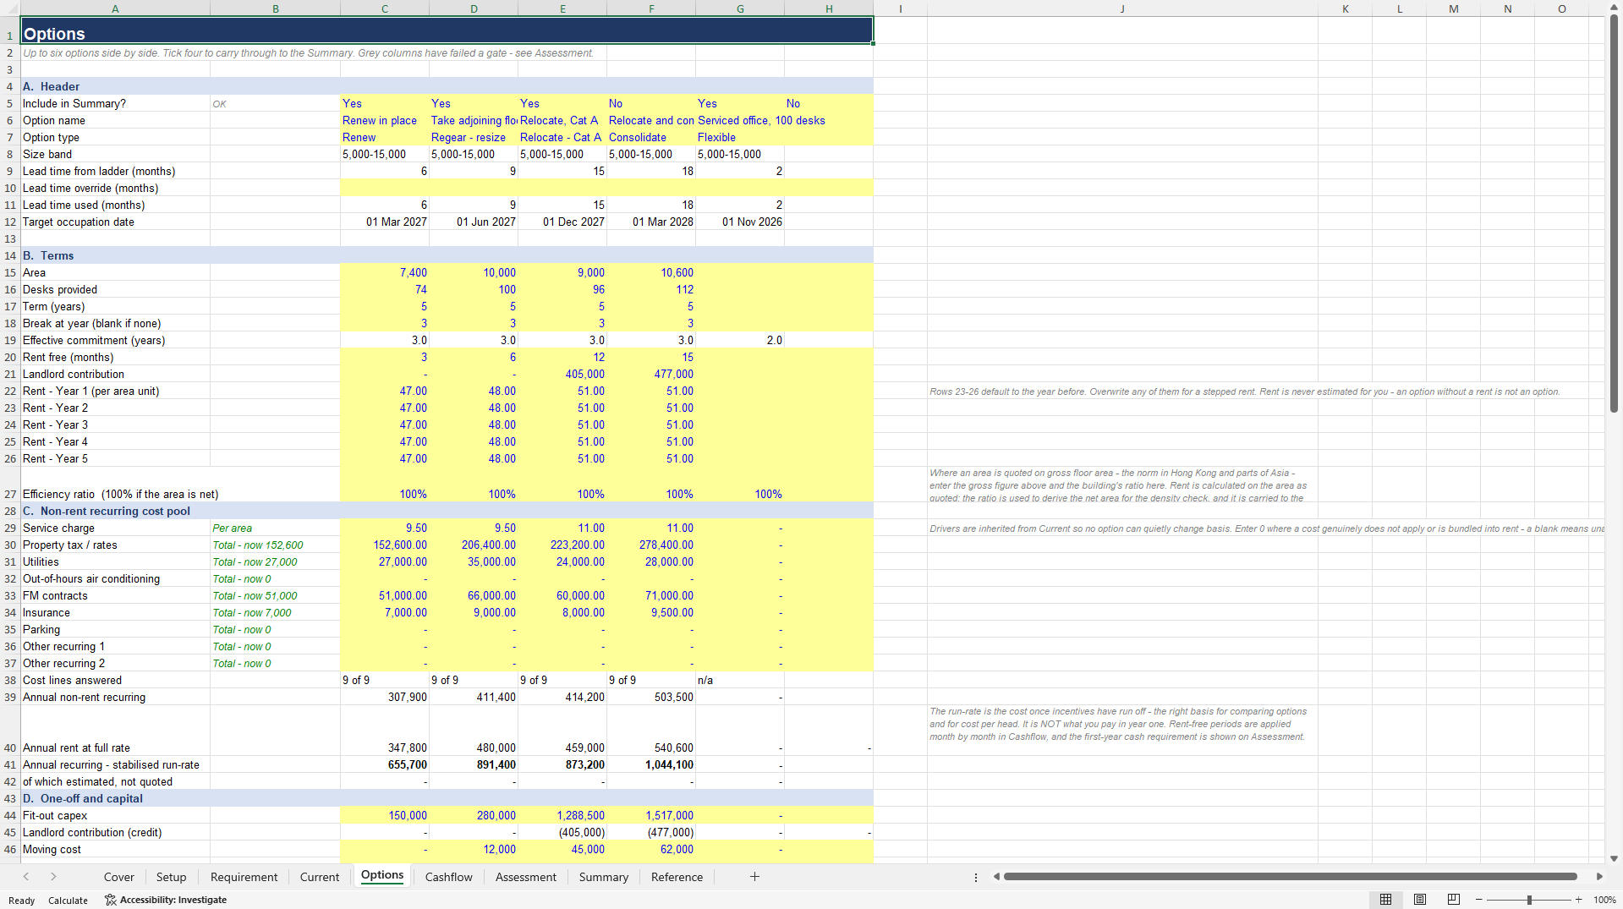The height and width of the screenshot is (909, 1623).
Task: Select the 'Renew in place' option name cell
Action: pos(385,120)
